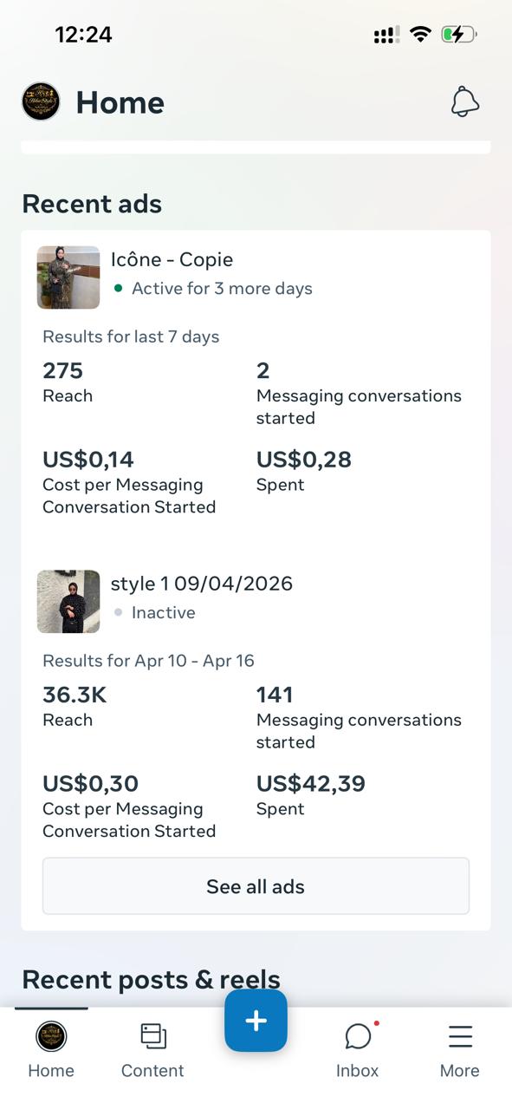Tap the US$42,39 Spent metric
Viewport: 512px width, 1110px height.
[x=311, y=795]
